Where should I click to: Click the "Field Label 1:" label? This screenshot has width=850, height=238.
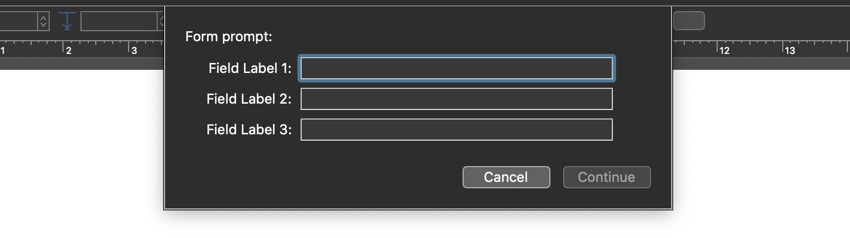250,68
